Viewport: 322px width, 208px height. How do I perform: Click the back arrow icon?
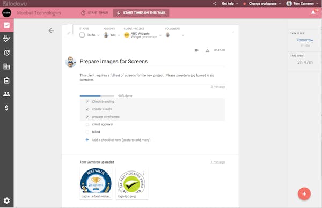click(51, 31)
